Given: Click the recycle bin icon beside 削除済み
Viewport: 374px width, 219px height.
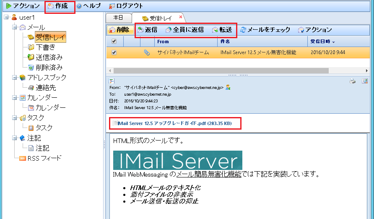Looking at the screenshot, I should [31, 68].
